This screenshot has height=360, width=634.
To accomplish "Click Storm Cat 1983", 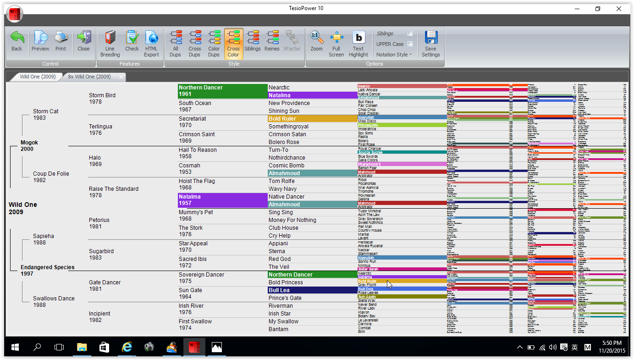I will coord(46,115).
